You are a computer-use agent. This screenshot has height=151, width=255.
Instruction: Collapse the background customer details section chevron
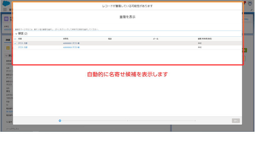click(7, 56)
